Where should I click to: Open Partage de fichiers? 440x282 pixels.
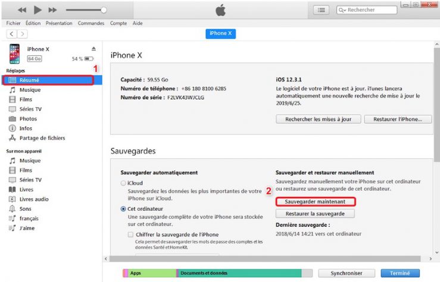coord(42,138)
